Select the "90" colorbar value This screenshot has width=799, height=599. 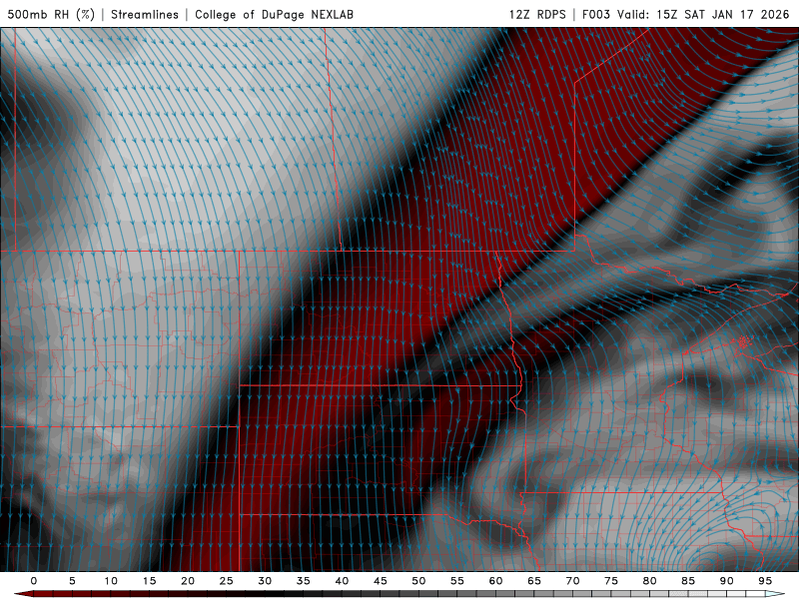click(726, 581)
